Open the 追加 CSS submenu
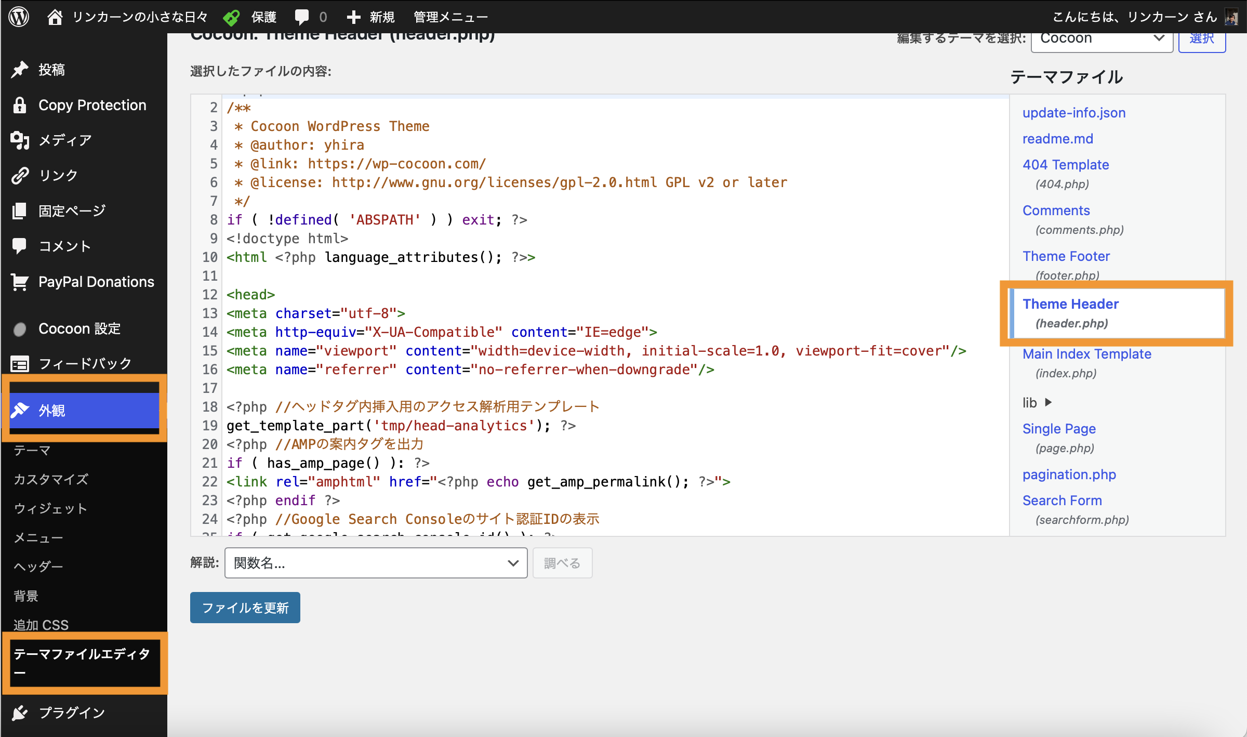Viewport: 1247px width, 737px height. [41, 625]
